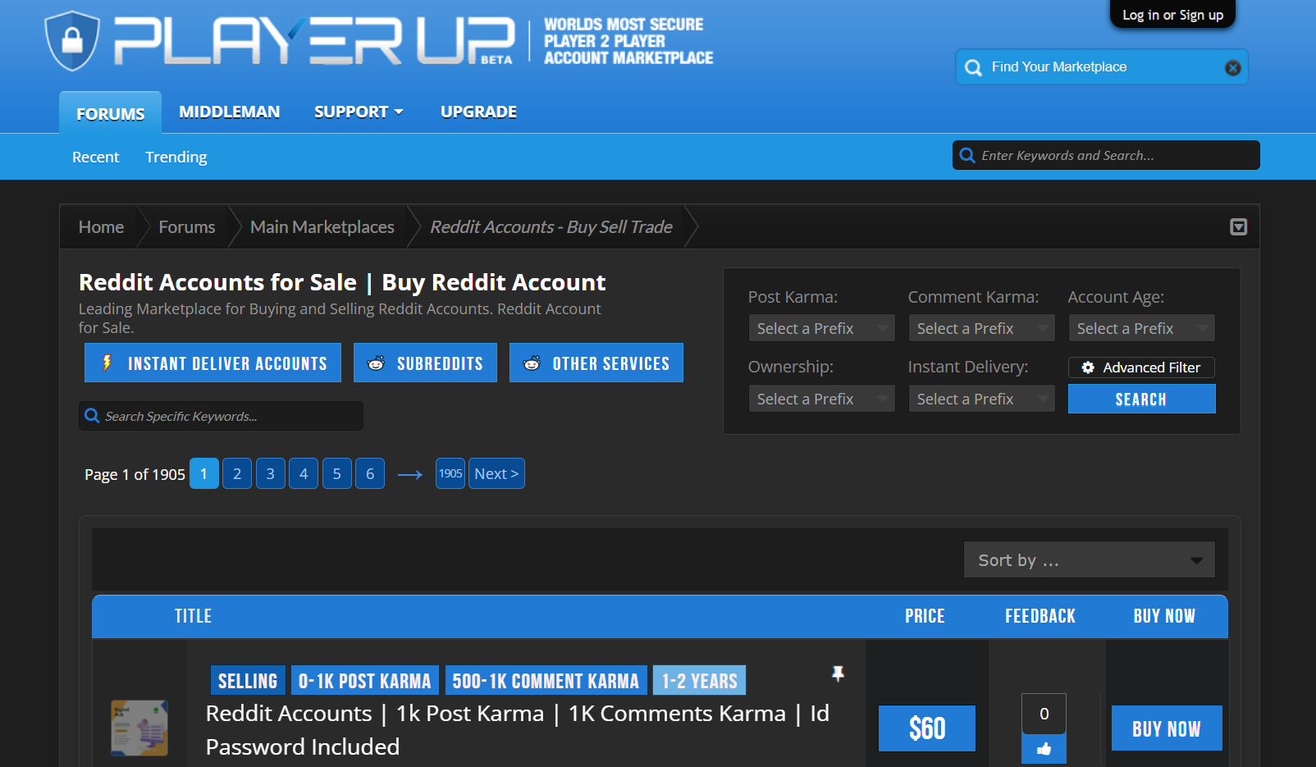The height and width of the screenshot is (767, 1316).
Task: Click Forums in the breadcrumb
Action: tap(187, 227)
